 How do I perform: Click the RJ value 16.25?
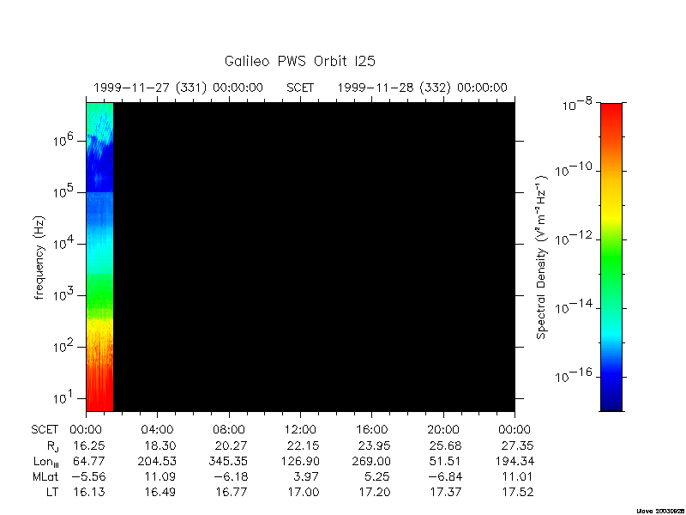coord(89,445)
